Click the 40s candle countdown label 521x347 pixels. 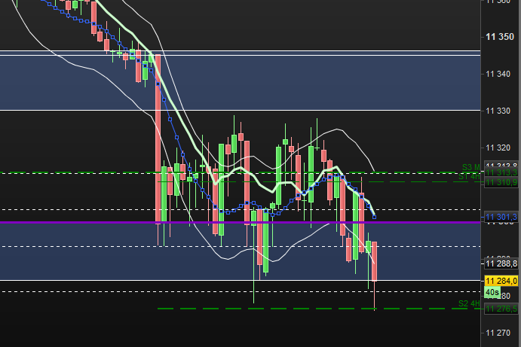pyautogui.click(x=492, y=292)
